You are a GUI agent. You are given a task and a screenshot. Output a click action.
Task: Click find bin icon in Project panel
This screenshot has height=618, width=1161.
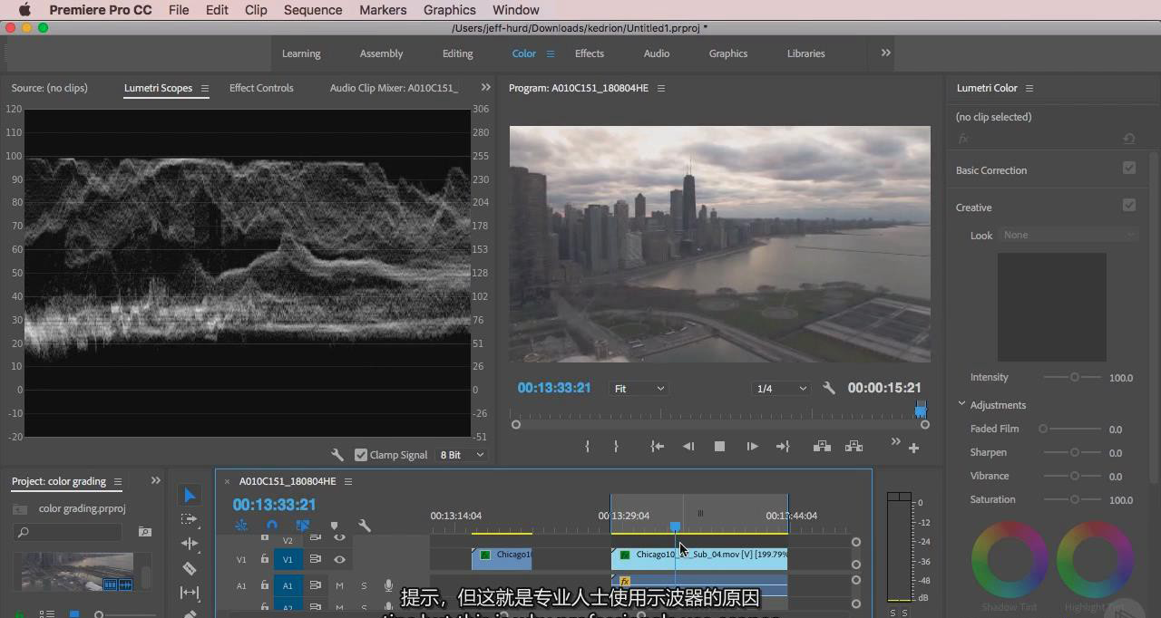pyautogui.click(x=144, y=532)
